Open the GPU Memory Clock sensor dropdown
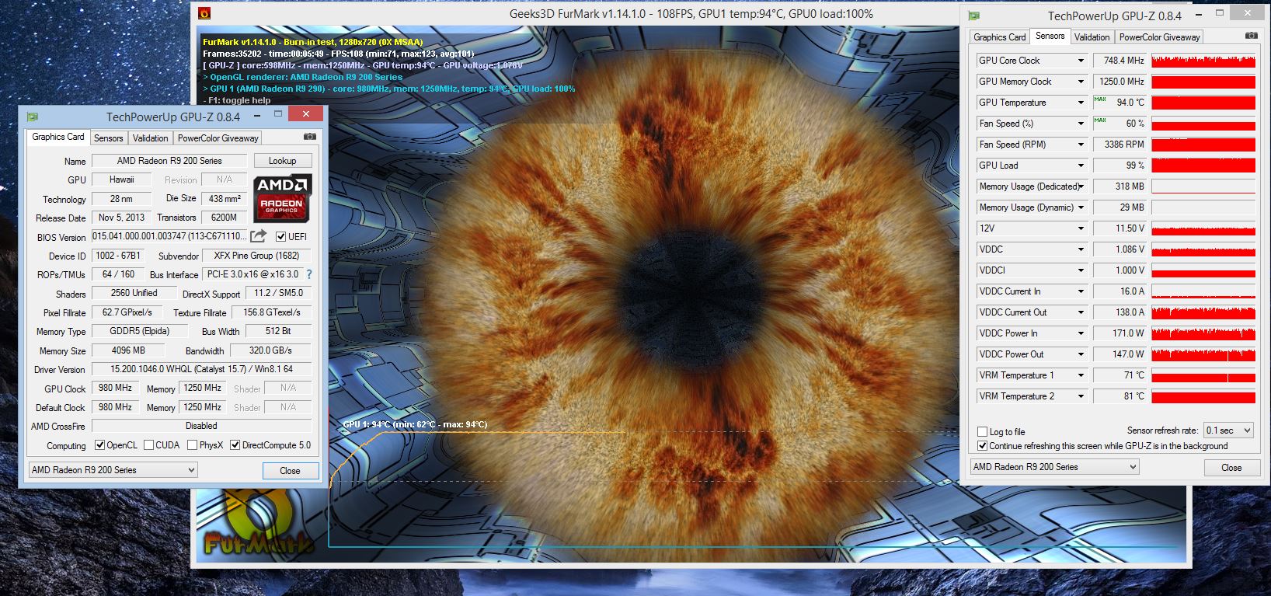The height and width of the screenshot is (596, 1271). pos(1080,82)
